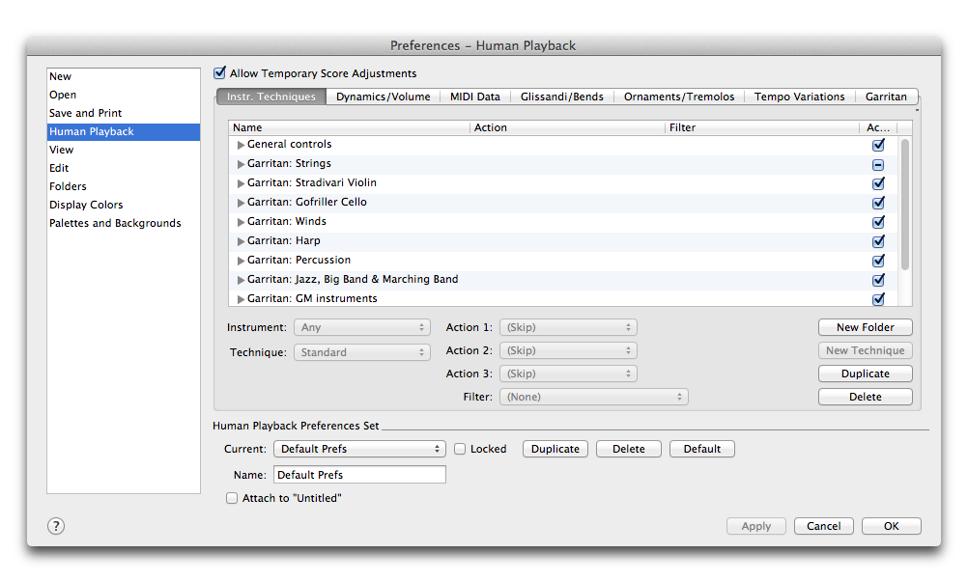Select View in the preferences sidebar
968x581 pixels.
pyautogui.click(x=62, y=149)
